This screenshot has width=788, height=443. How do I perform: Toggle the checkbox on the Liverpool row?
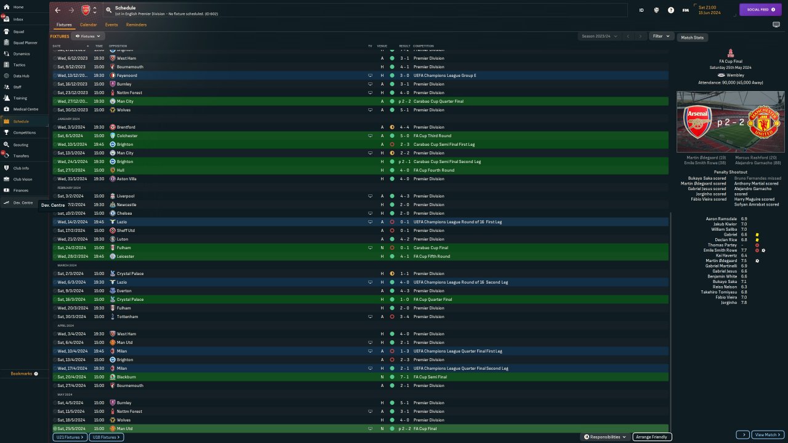point(55,196)
